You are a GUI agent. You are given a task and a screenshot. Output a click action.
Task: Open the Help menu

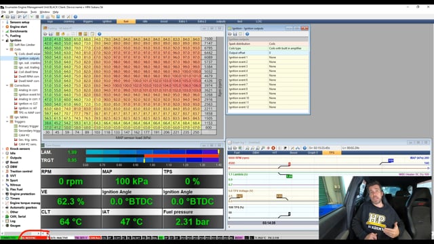[56, 12]
